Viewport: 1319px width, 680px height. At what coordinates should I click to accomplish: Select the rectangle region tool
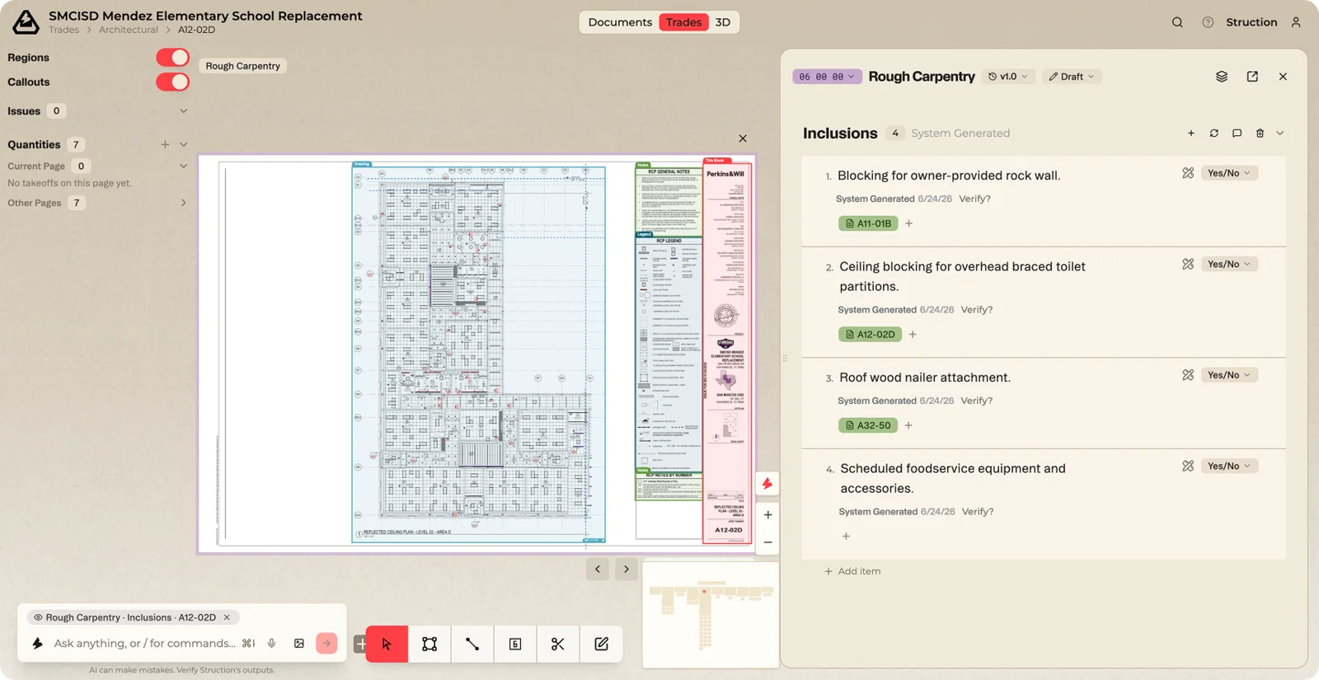tap(429, 644)
